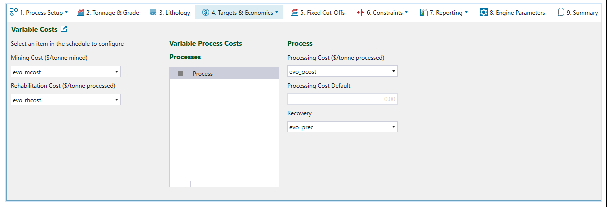The image size is (607, 208).
Task: Click the Process Setup flowchart icon
Action: tap(14, 12)
